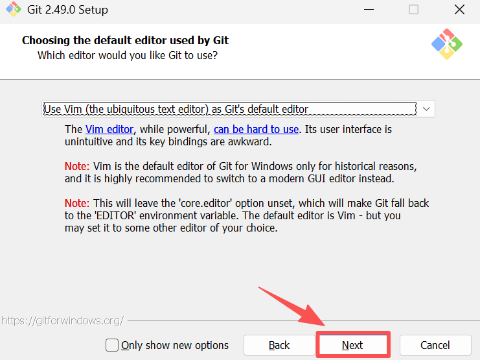This screenshot has height=360, width=480.
Task: Open the Vim editor link
Action: coord(109,129)
